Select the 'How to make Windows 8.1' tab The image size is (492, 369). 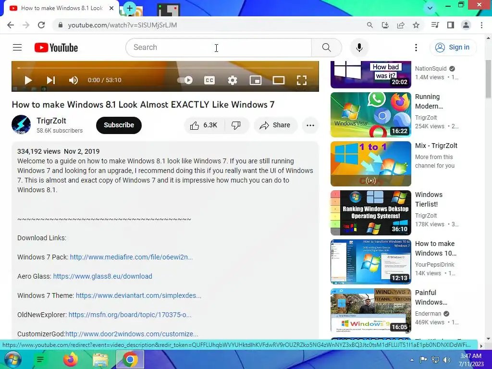coord(61,8)
